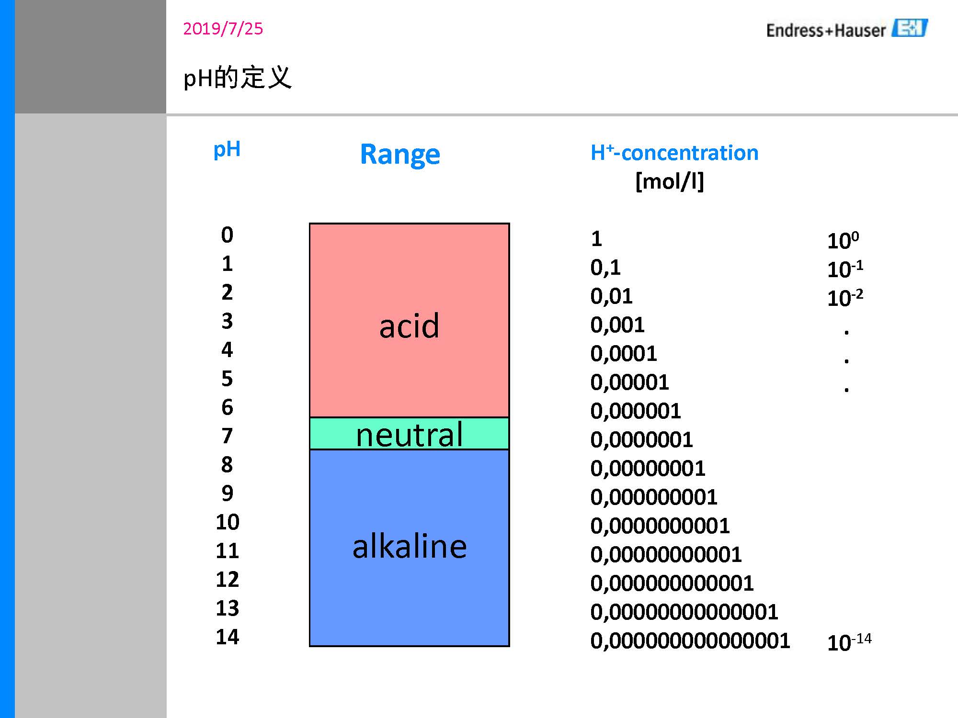The width and height of the screenshot is (958, 718).
Task: Click the slide title pH的定义
Action: point(238,78)
